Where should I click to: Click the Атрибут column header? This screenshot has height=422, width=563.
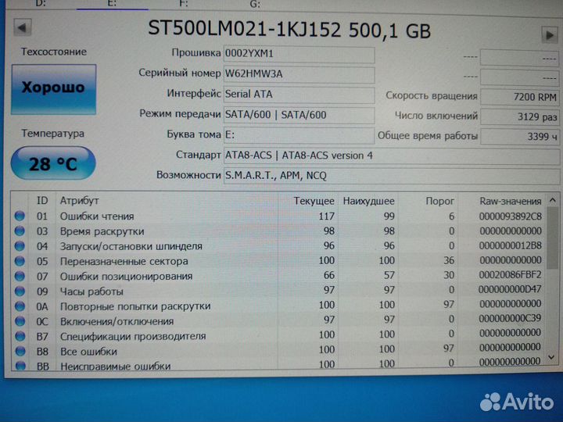[x=79, y=201]
